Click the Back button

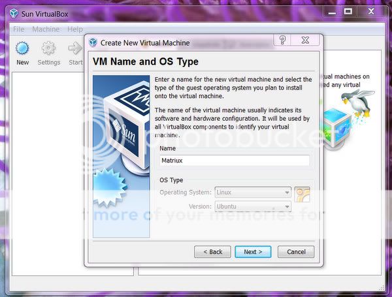click(212, 252)
